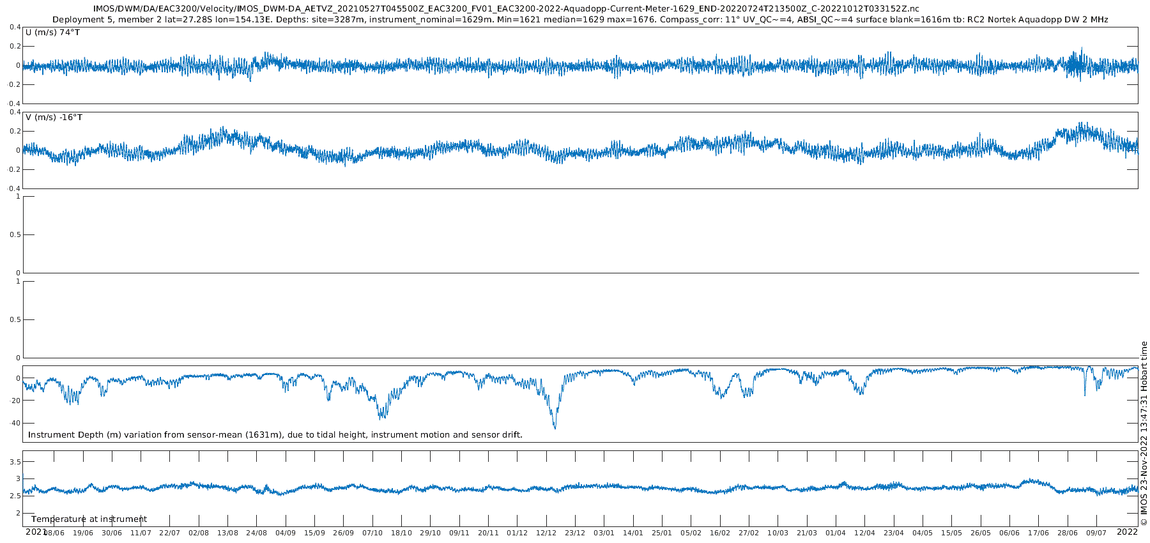This screenshot has width=1150, height=543.
Task: Click the '08/06' date tick label
Action: tap(54, 533)
